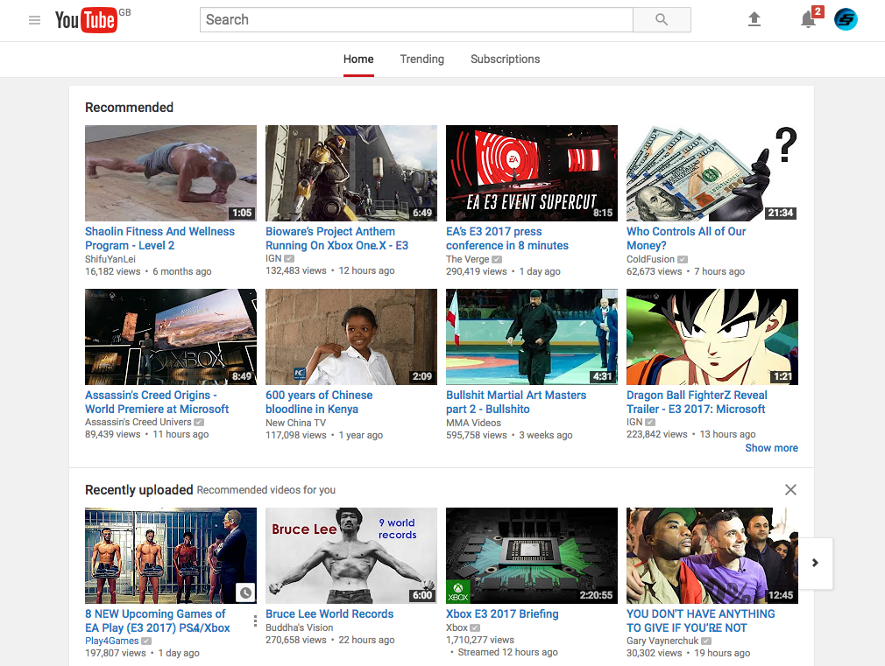
Task: Focus the Search input field
Action: coord(416,20)
